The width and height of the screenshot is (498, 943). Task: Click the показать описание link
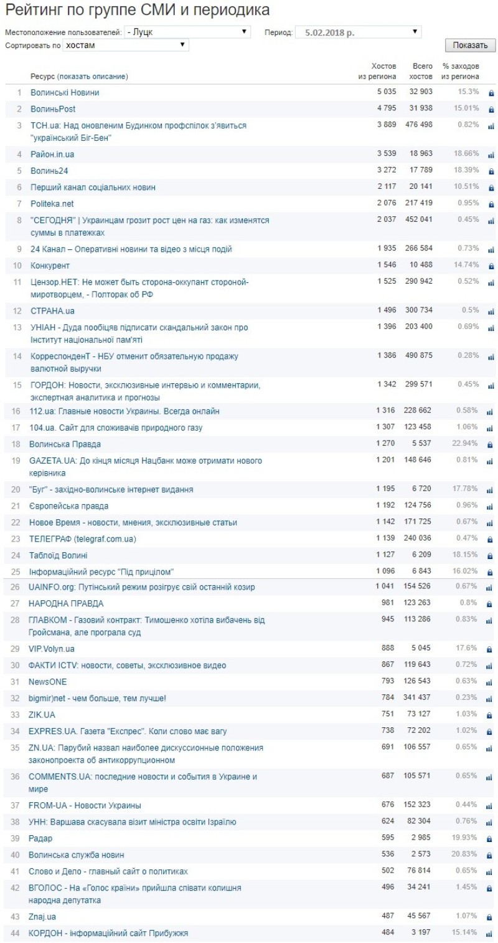click(92, 76)
